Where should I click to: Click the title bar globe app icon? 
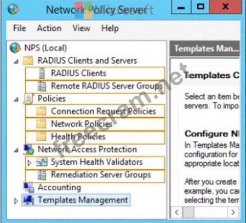click(x=13, y=9)
